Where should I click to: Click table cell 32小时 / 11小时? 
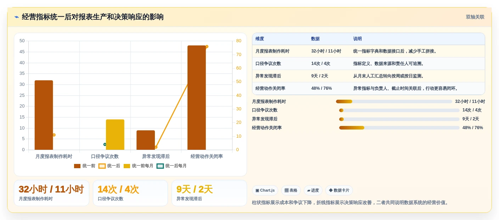click(326, 51)
